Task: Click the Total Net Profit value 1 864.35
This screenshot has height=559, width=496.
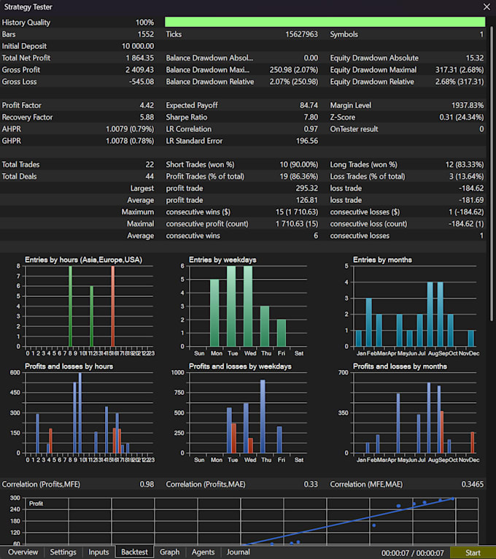Action: (x=139, y=58)
